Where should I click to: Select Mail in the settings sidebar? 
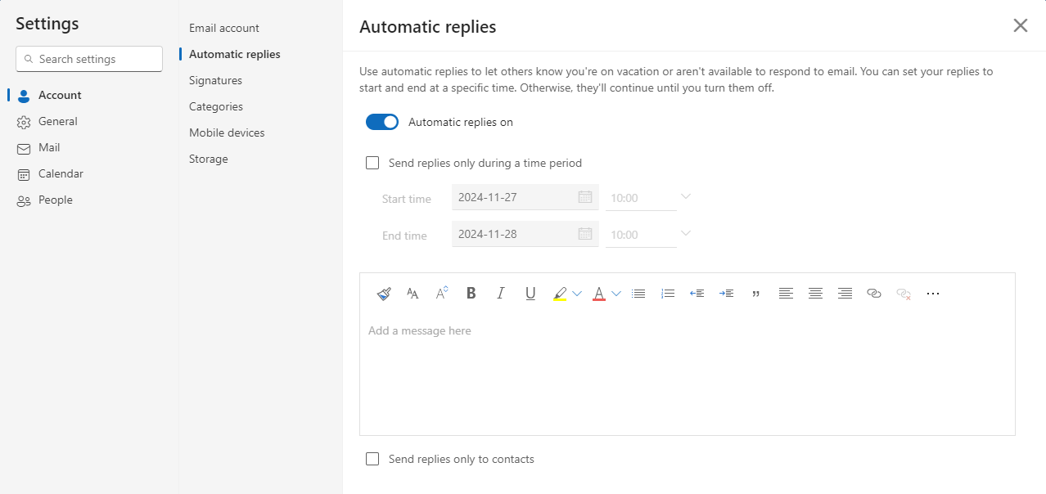tap(49, 148)
